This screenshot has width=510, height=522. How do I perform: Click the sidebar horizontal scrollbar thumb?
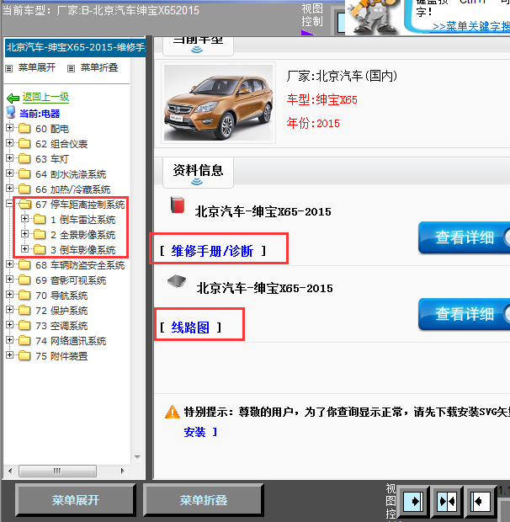tap(57, 471)
